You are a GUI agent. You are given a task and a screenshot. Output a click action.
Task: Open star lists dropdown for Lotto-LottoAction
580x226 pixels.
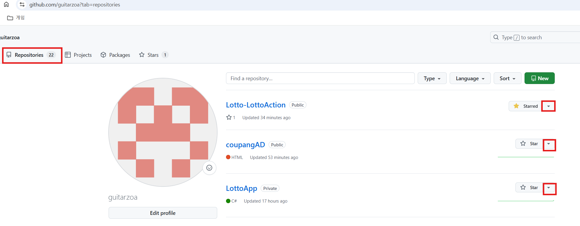pos(549,106)
